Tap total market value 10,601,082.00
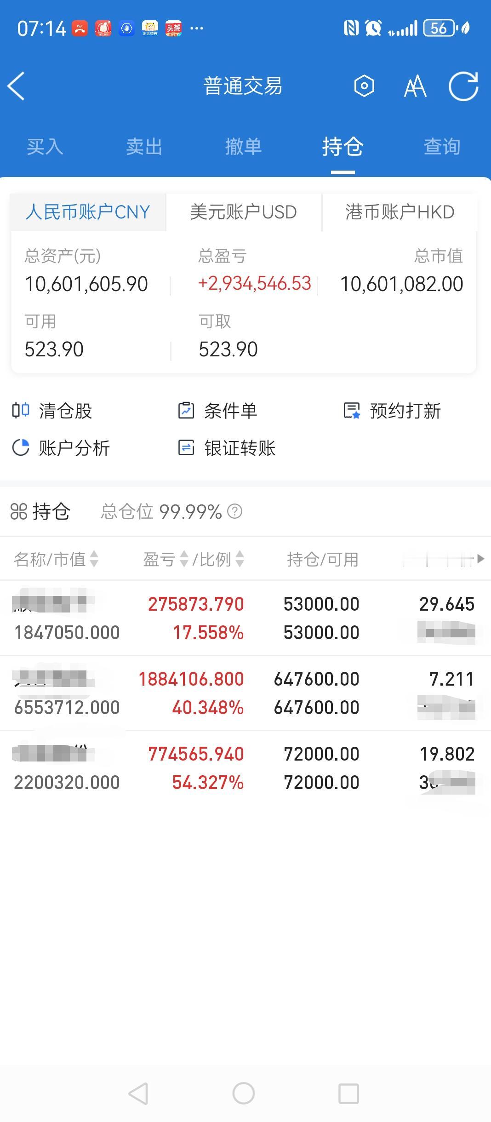Image resolution: width=491 pixels, height=1122 pixels. pyautogui.click(x=401, y=284)
